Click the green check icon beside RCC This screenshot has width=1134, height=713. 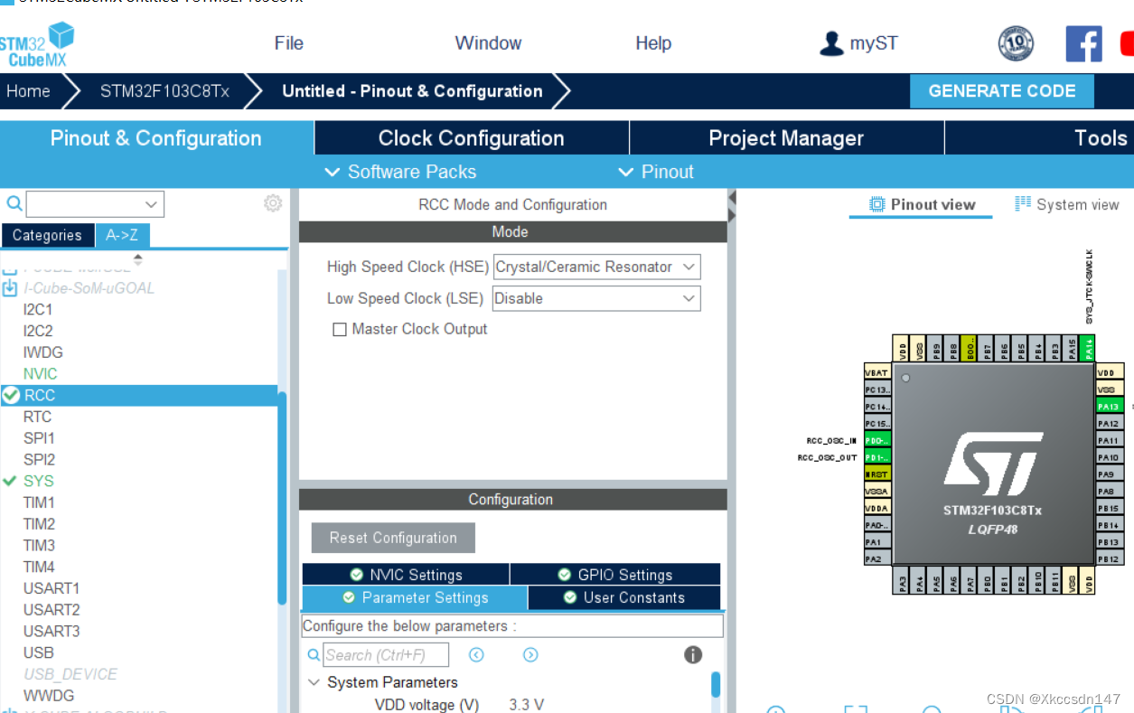tap(11, 395)
